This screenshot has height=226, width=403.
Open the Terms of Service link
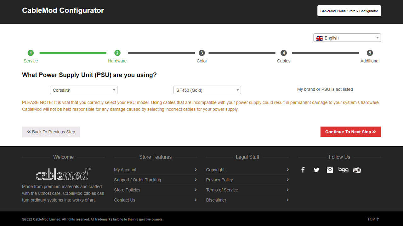coord(222,190)
